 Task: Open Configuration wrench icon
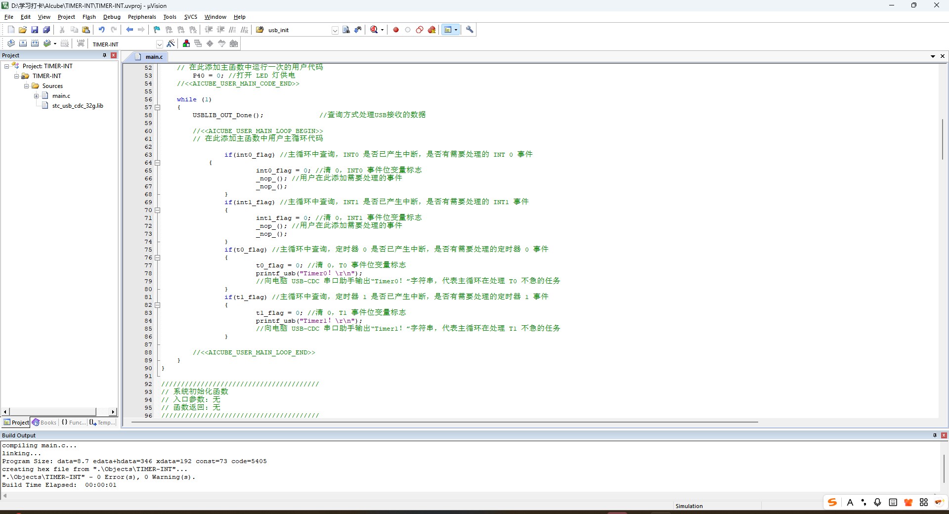click(470, 30)
